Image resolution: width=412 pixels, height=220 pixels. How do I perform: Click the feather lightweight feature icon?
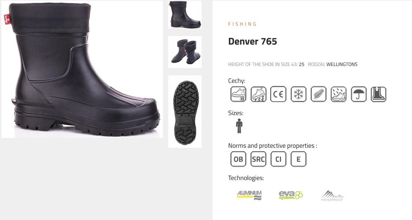318,94
